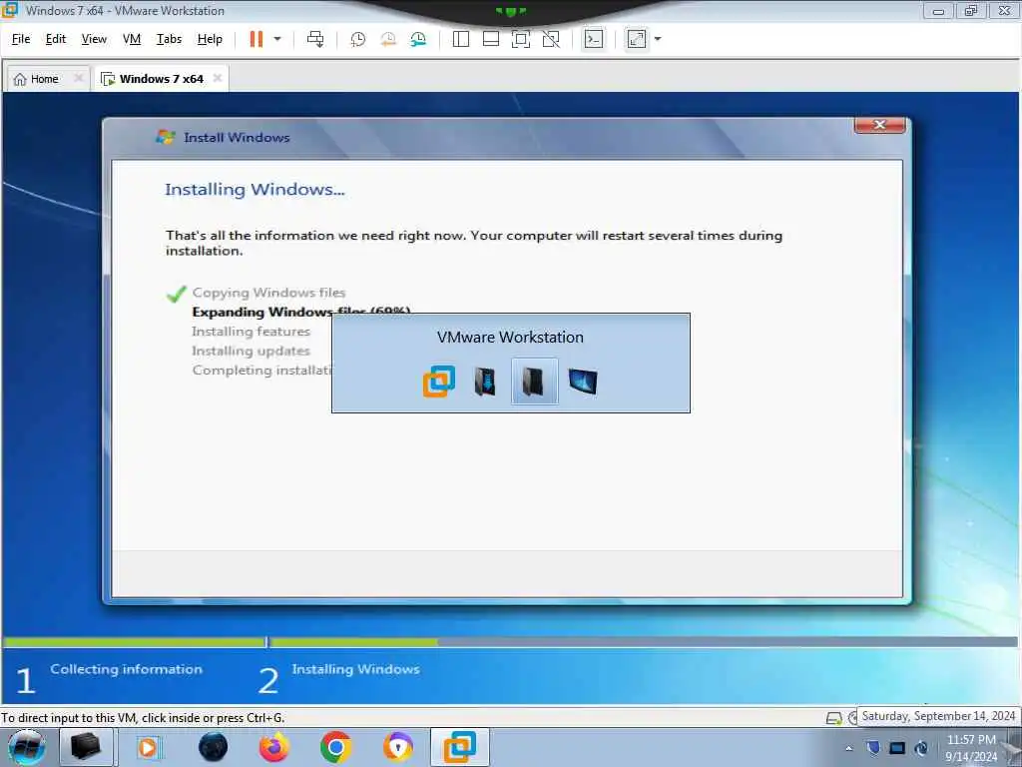Click the monitor icon in the system tray
Viewport: 1022px width, 767px height.
pos(897,748)
